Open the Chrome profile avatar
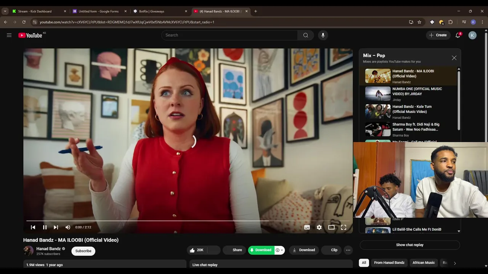 tap(473, 22)
